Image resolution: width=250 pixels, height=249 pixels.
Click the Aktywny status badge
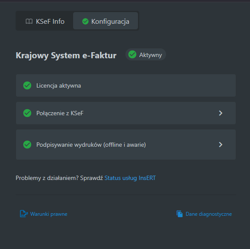[x=146, y=54]
